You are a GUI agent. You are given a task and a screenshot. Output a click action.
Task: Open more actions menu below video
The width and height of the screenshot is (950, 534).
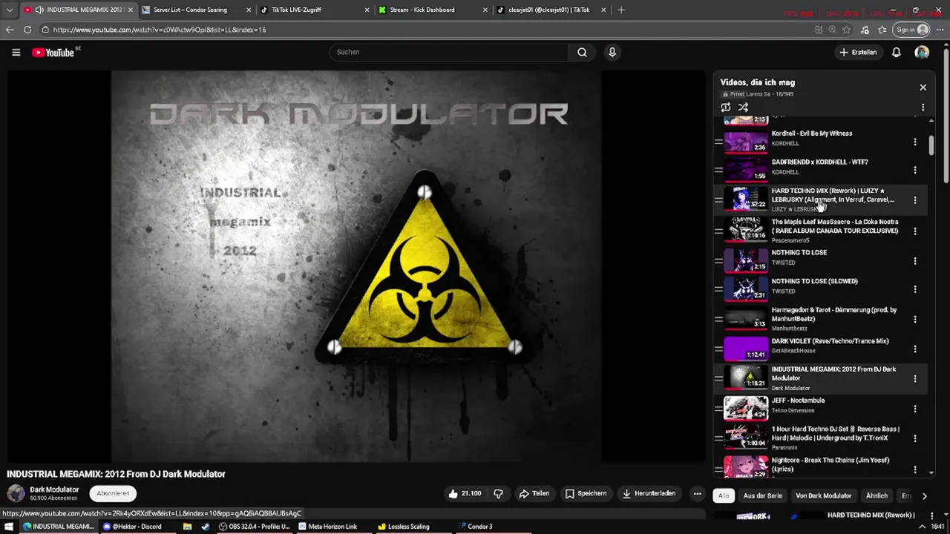697,493
